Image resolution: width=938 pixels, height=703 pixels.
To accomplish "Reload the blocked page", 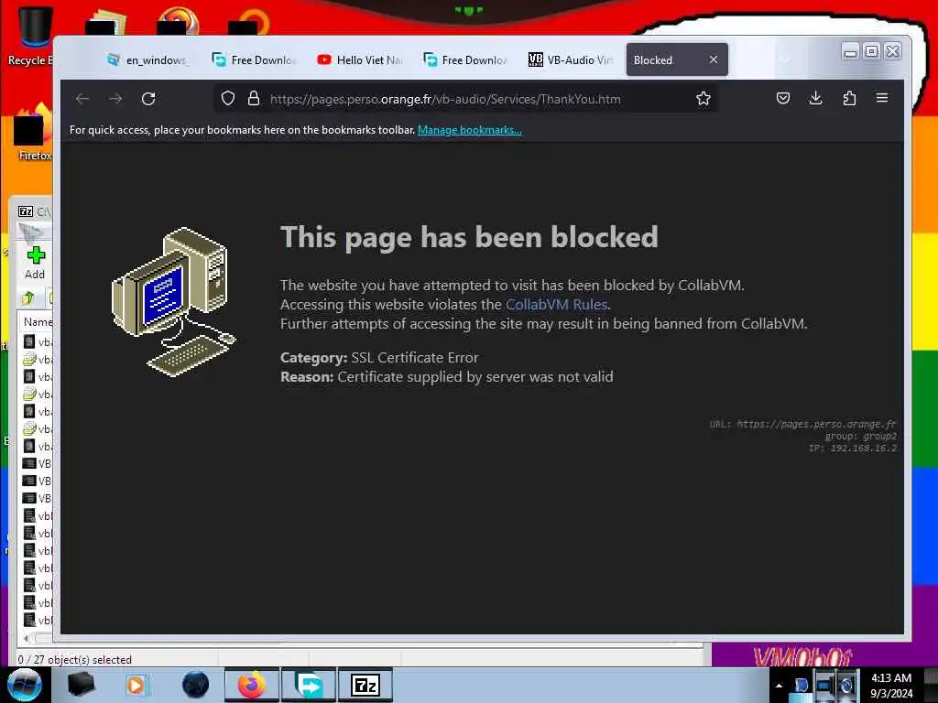I will tap(148, 99).
